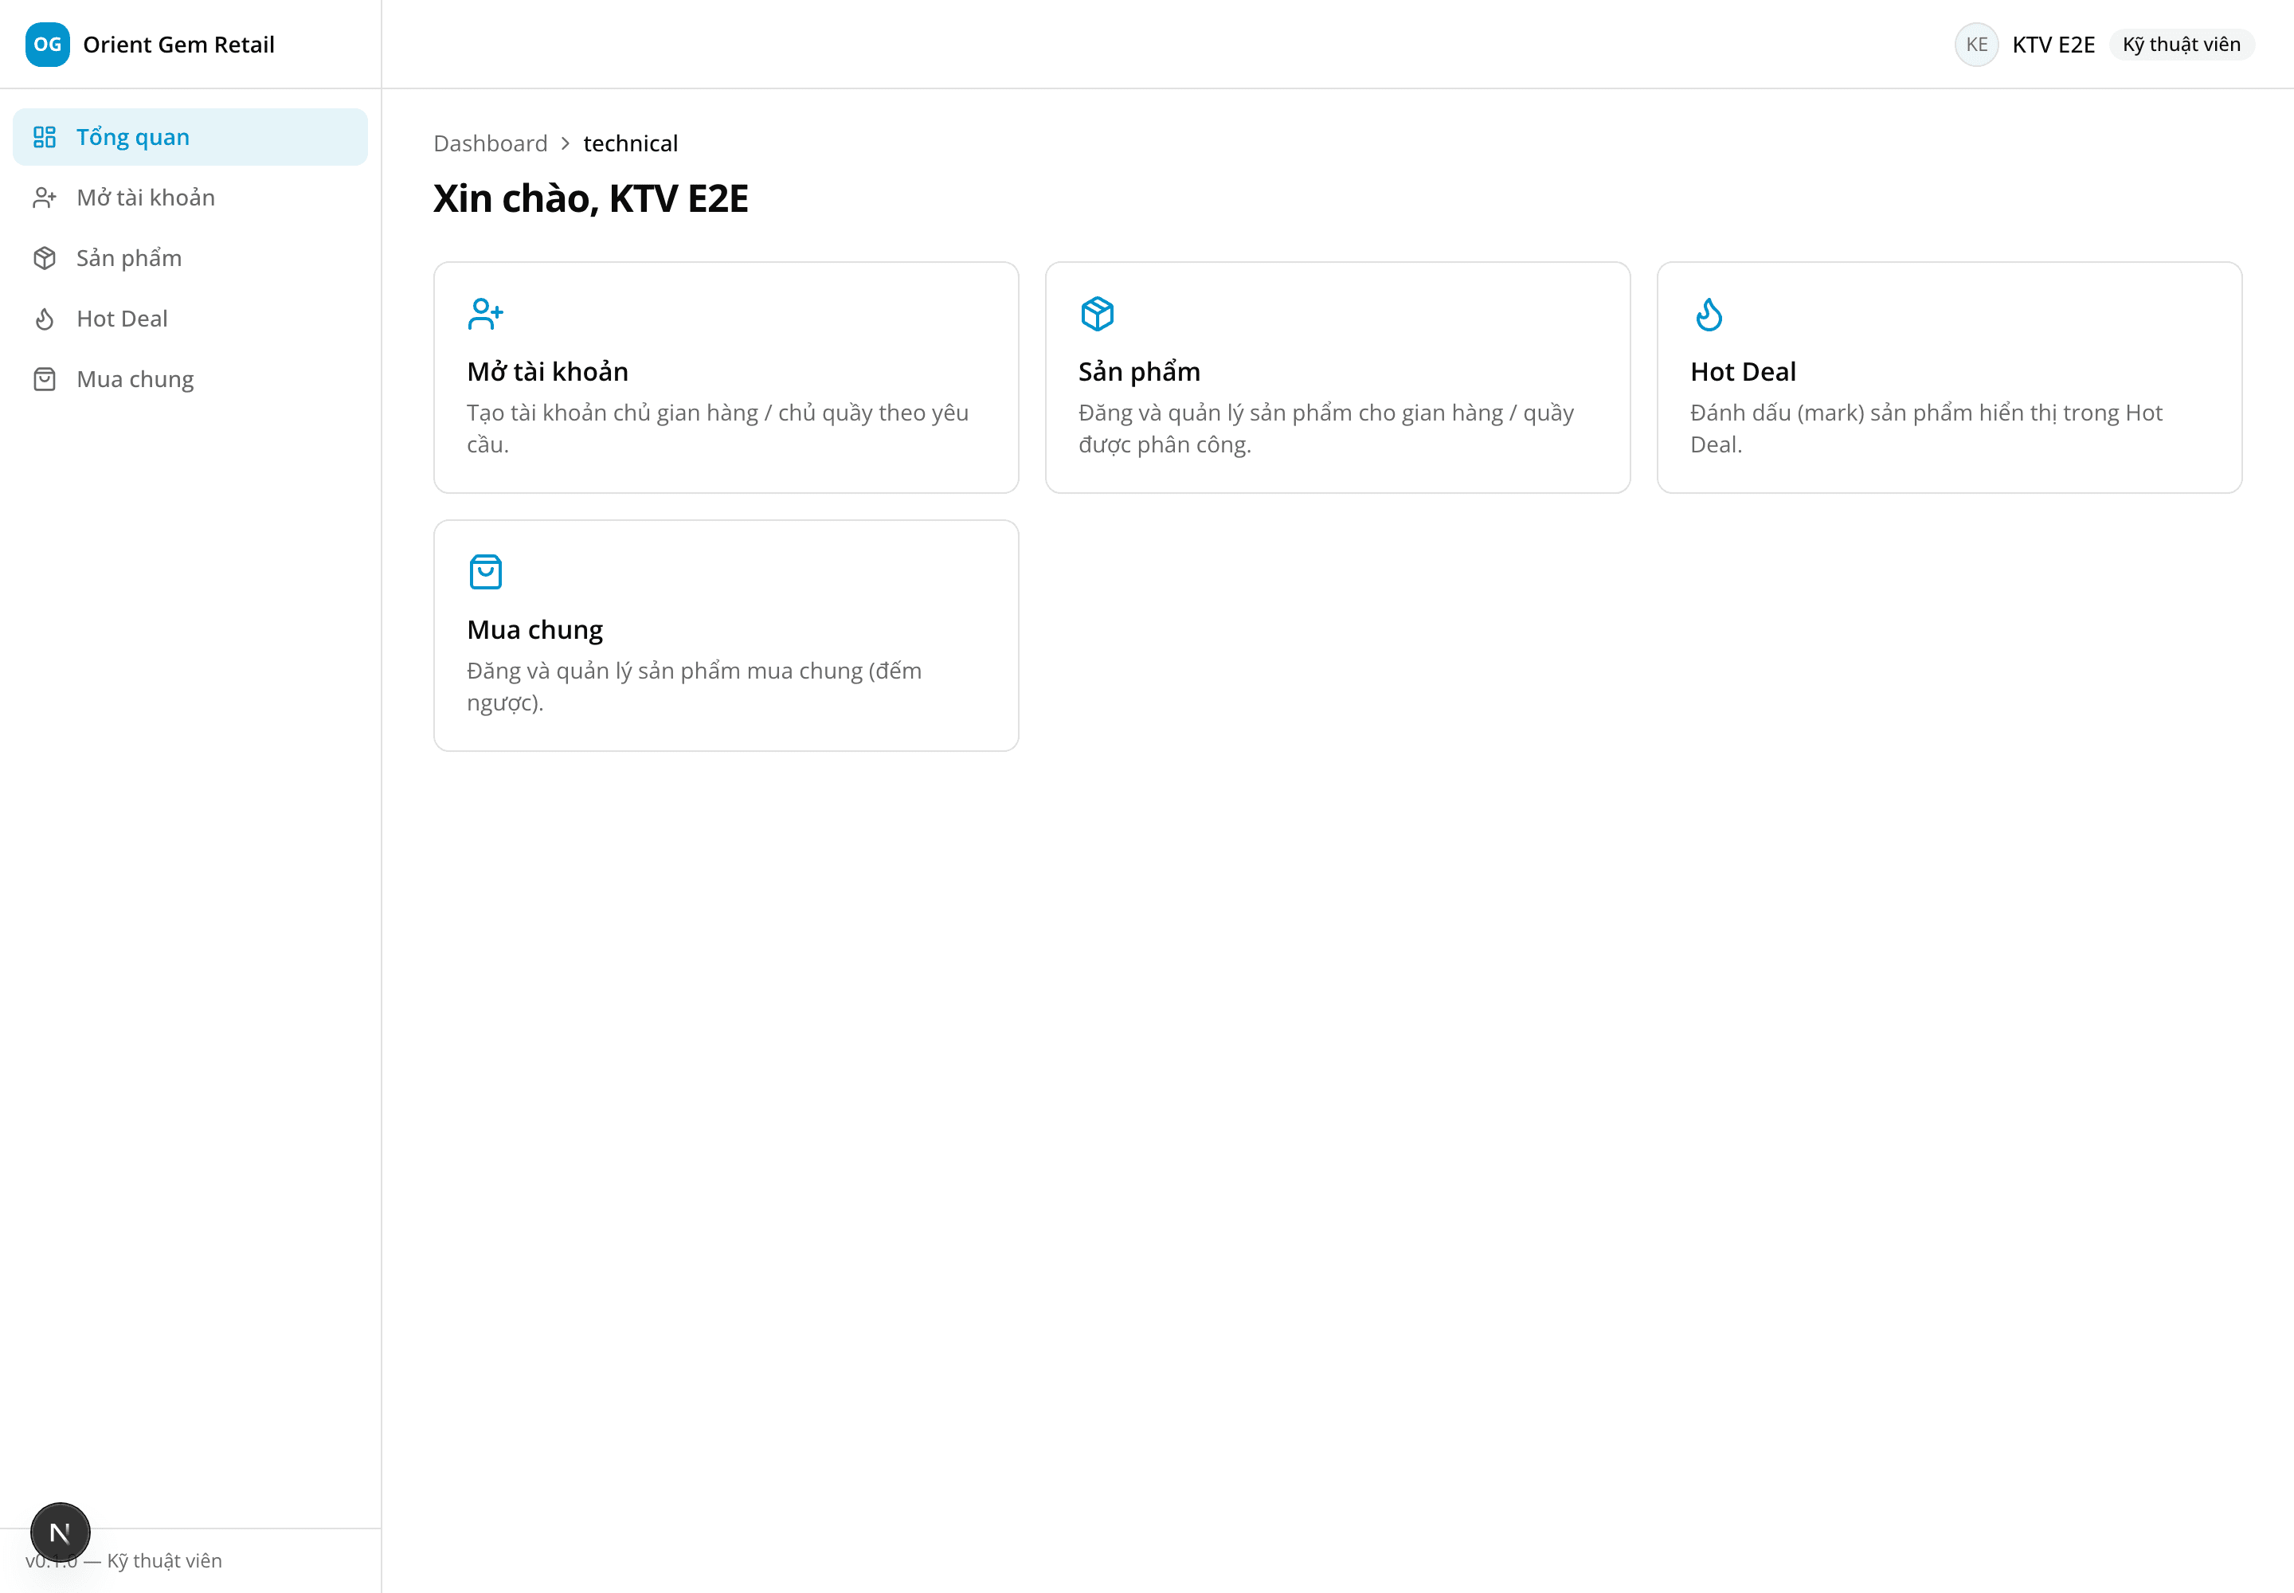This screenshot has width=2294, height=1593.
Task: Click the OG logo badge
Action: (47, 44)
